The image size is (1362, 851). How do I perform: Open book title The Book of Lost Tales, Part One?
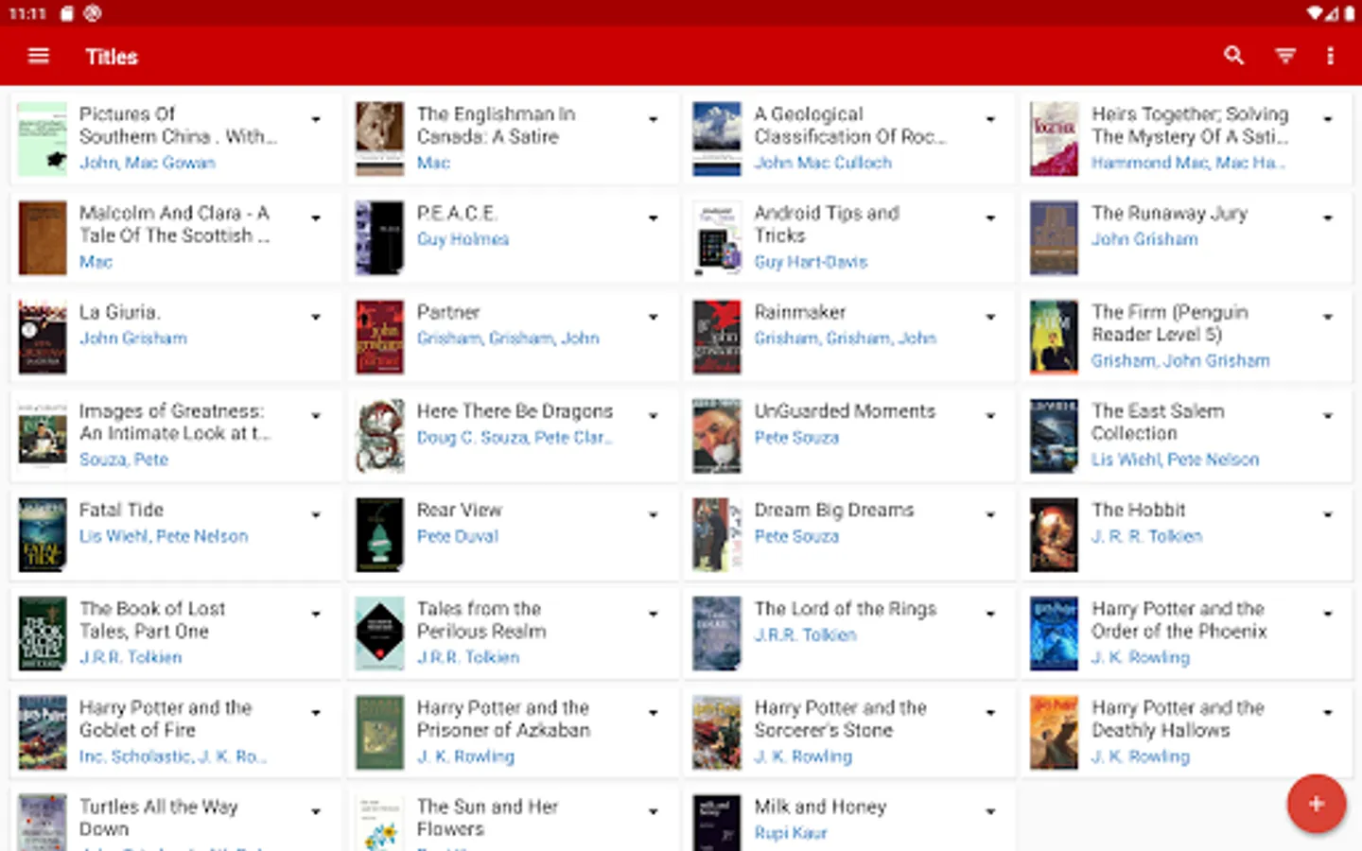pos(152,619)
